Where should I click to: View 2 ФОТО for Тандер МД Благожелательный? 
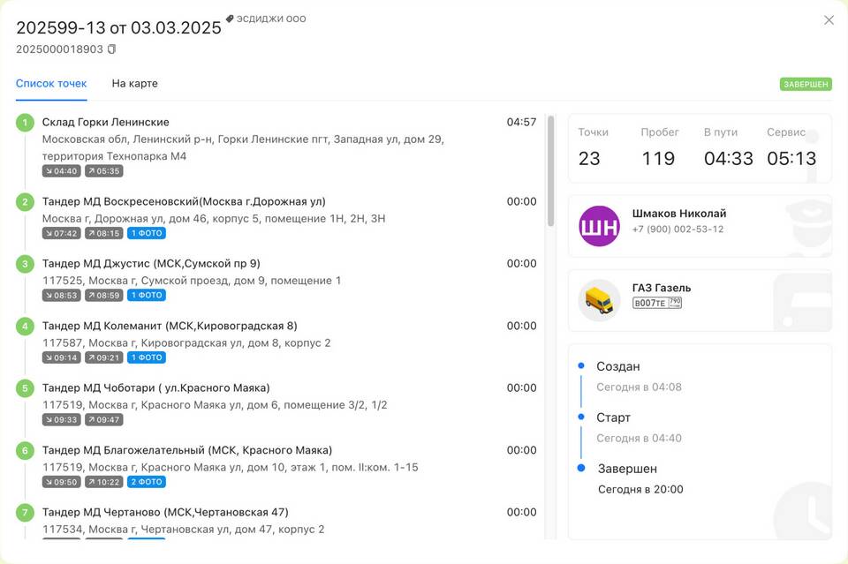[x=147, y=482]
